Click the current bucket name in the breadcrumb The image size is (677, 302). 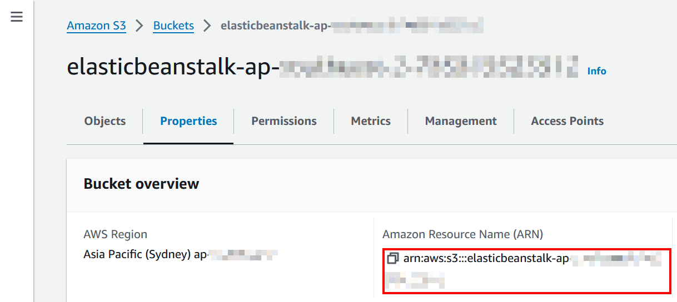[x=351, y=26]
